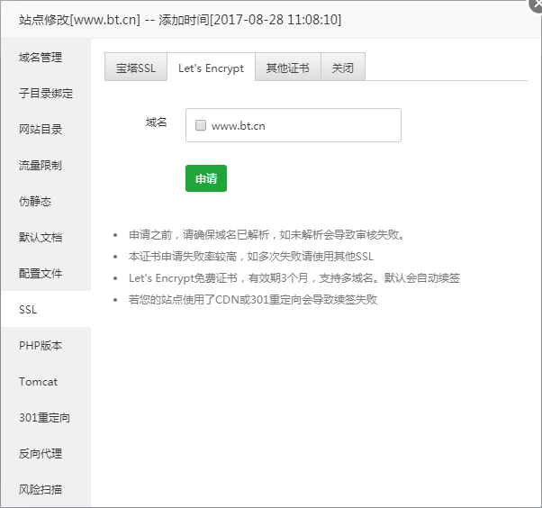Check the www.bt.cn domain checkbox
The image size is (542, 508).
pyautogui.click(x=201, y=126)
